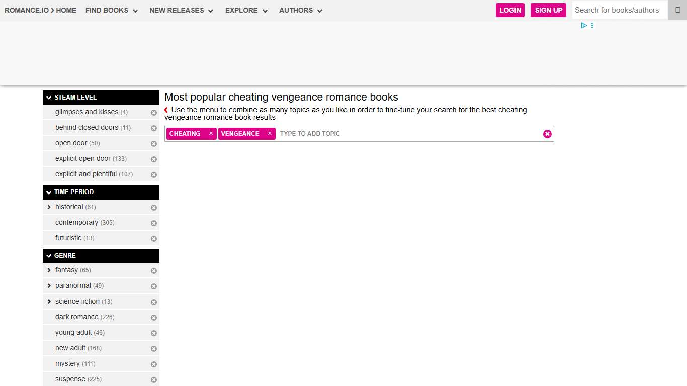Expand the fantasy genre entry
The image size is (687, 386).
49,270
